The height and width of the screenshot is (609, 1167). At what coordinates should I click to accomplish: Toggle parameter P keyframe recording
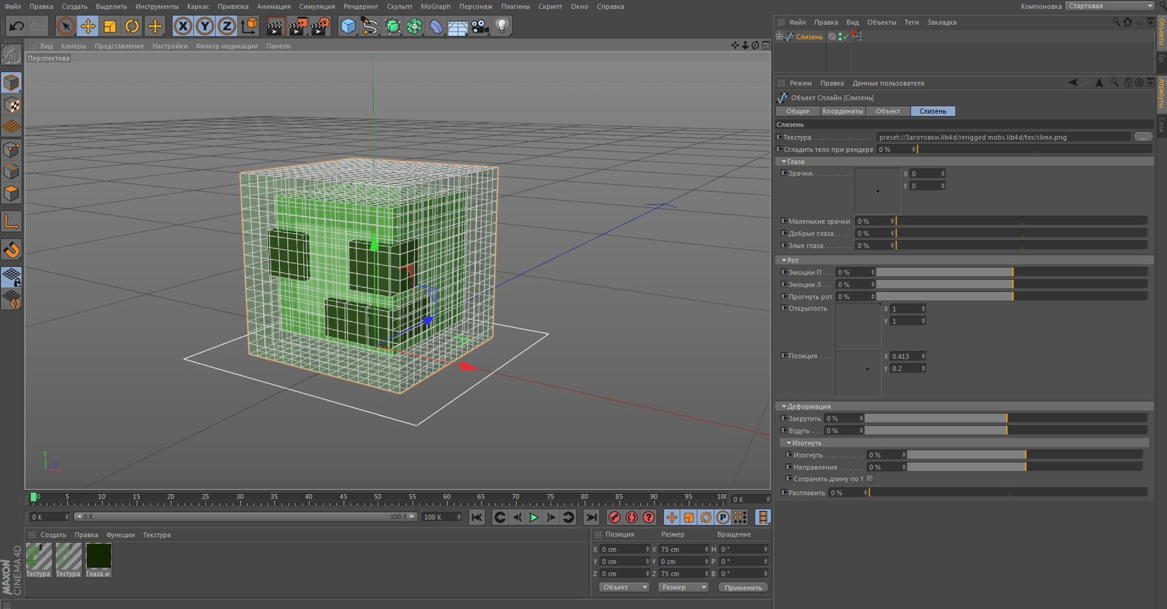pos(723,517)
